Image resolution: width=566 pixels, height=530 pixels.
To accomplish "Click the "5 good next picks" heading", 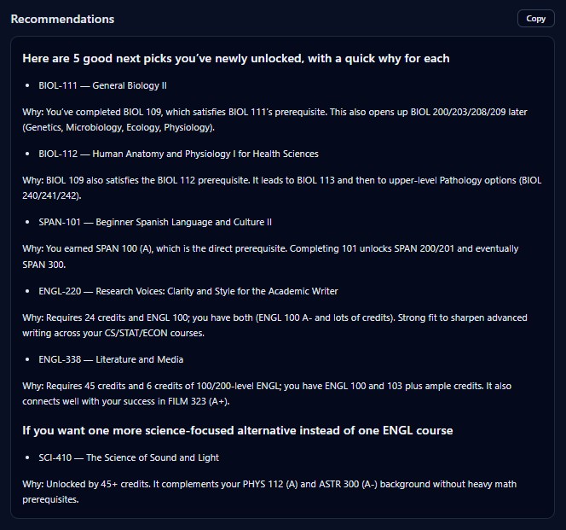I will pyautogui.click(x=236, y=58).
